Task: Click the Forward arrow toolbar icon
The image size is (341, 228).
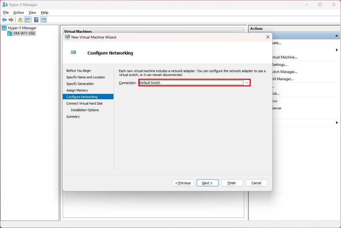Action: 11,20
